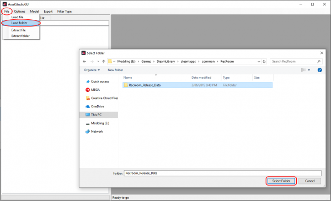Select Quick access in sidebar
Screen dimensions: 331x201
pos(100,82)
